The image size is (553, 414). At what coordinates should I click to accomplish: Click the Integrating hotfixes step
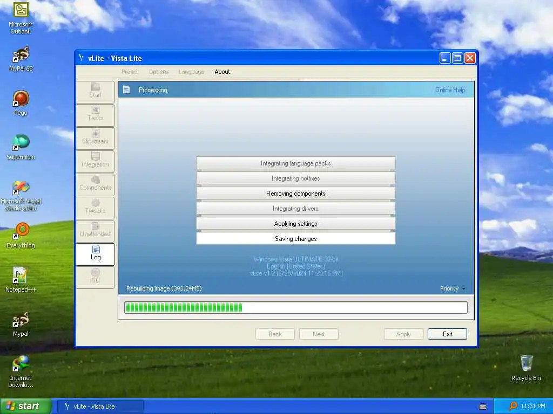(296, 178)
